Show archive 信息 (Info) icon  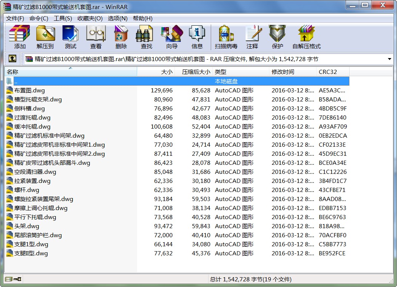pyautogui.click(x=197, y=37)
